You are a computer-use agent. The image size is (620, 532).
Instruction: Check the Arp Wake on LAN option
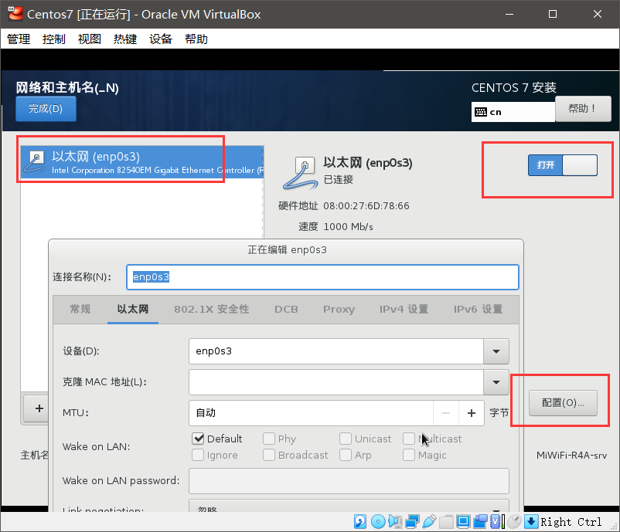(x=346, y=455)
